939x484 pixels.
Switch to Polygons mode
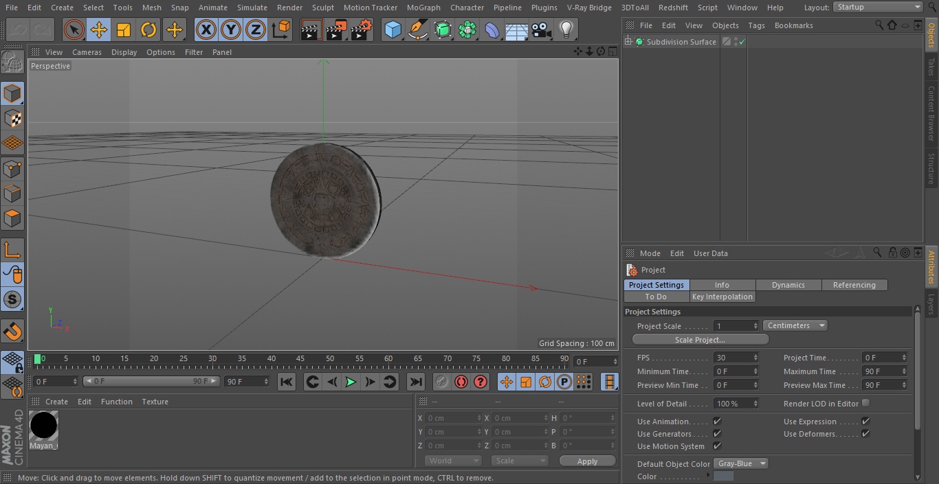coord(12,218)
